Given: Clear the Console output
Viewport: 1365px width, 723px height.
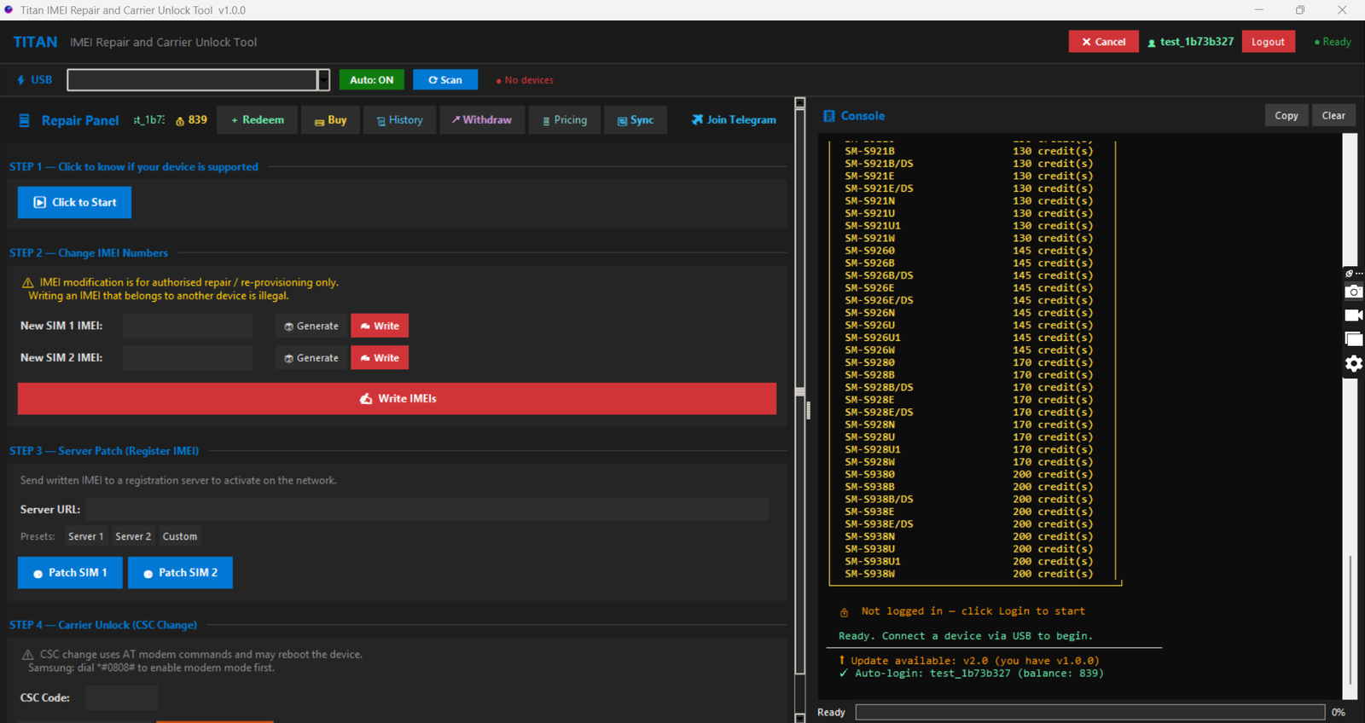Looking at the screenshot, I should pyautogui.click(x=1333, y=116).
